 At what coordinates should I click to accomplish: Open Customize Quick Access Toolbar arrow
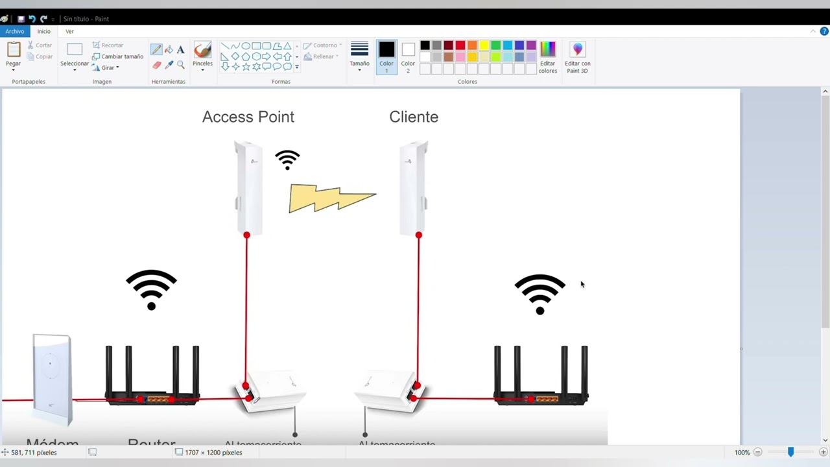[53, 19]
